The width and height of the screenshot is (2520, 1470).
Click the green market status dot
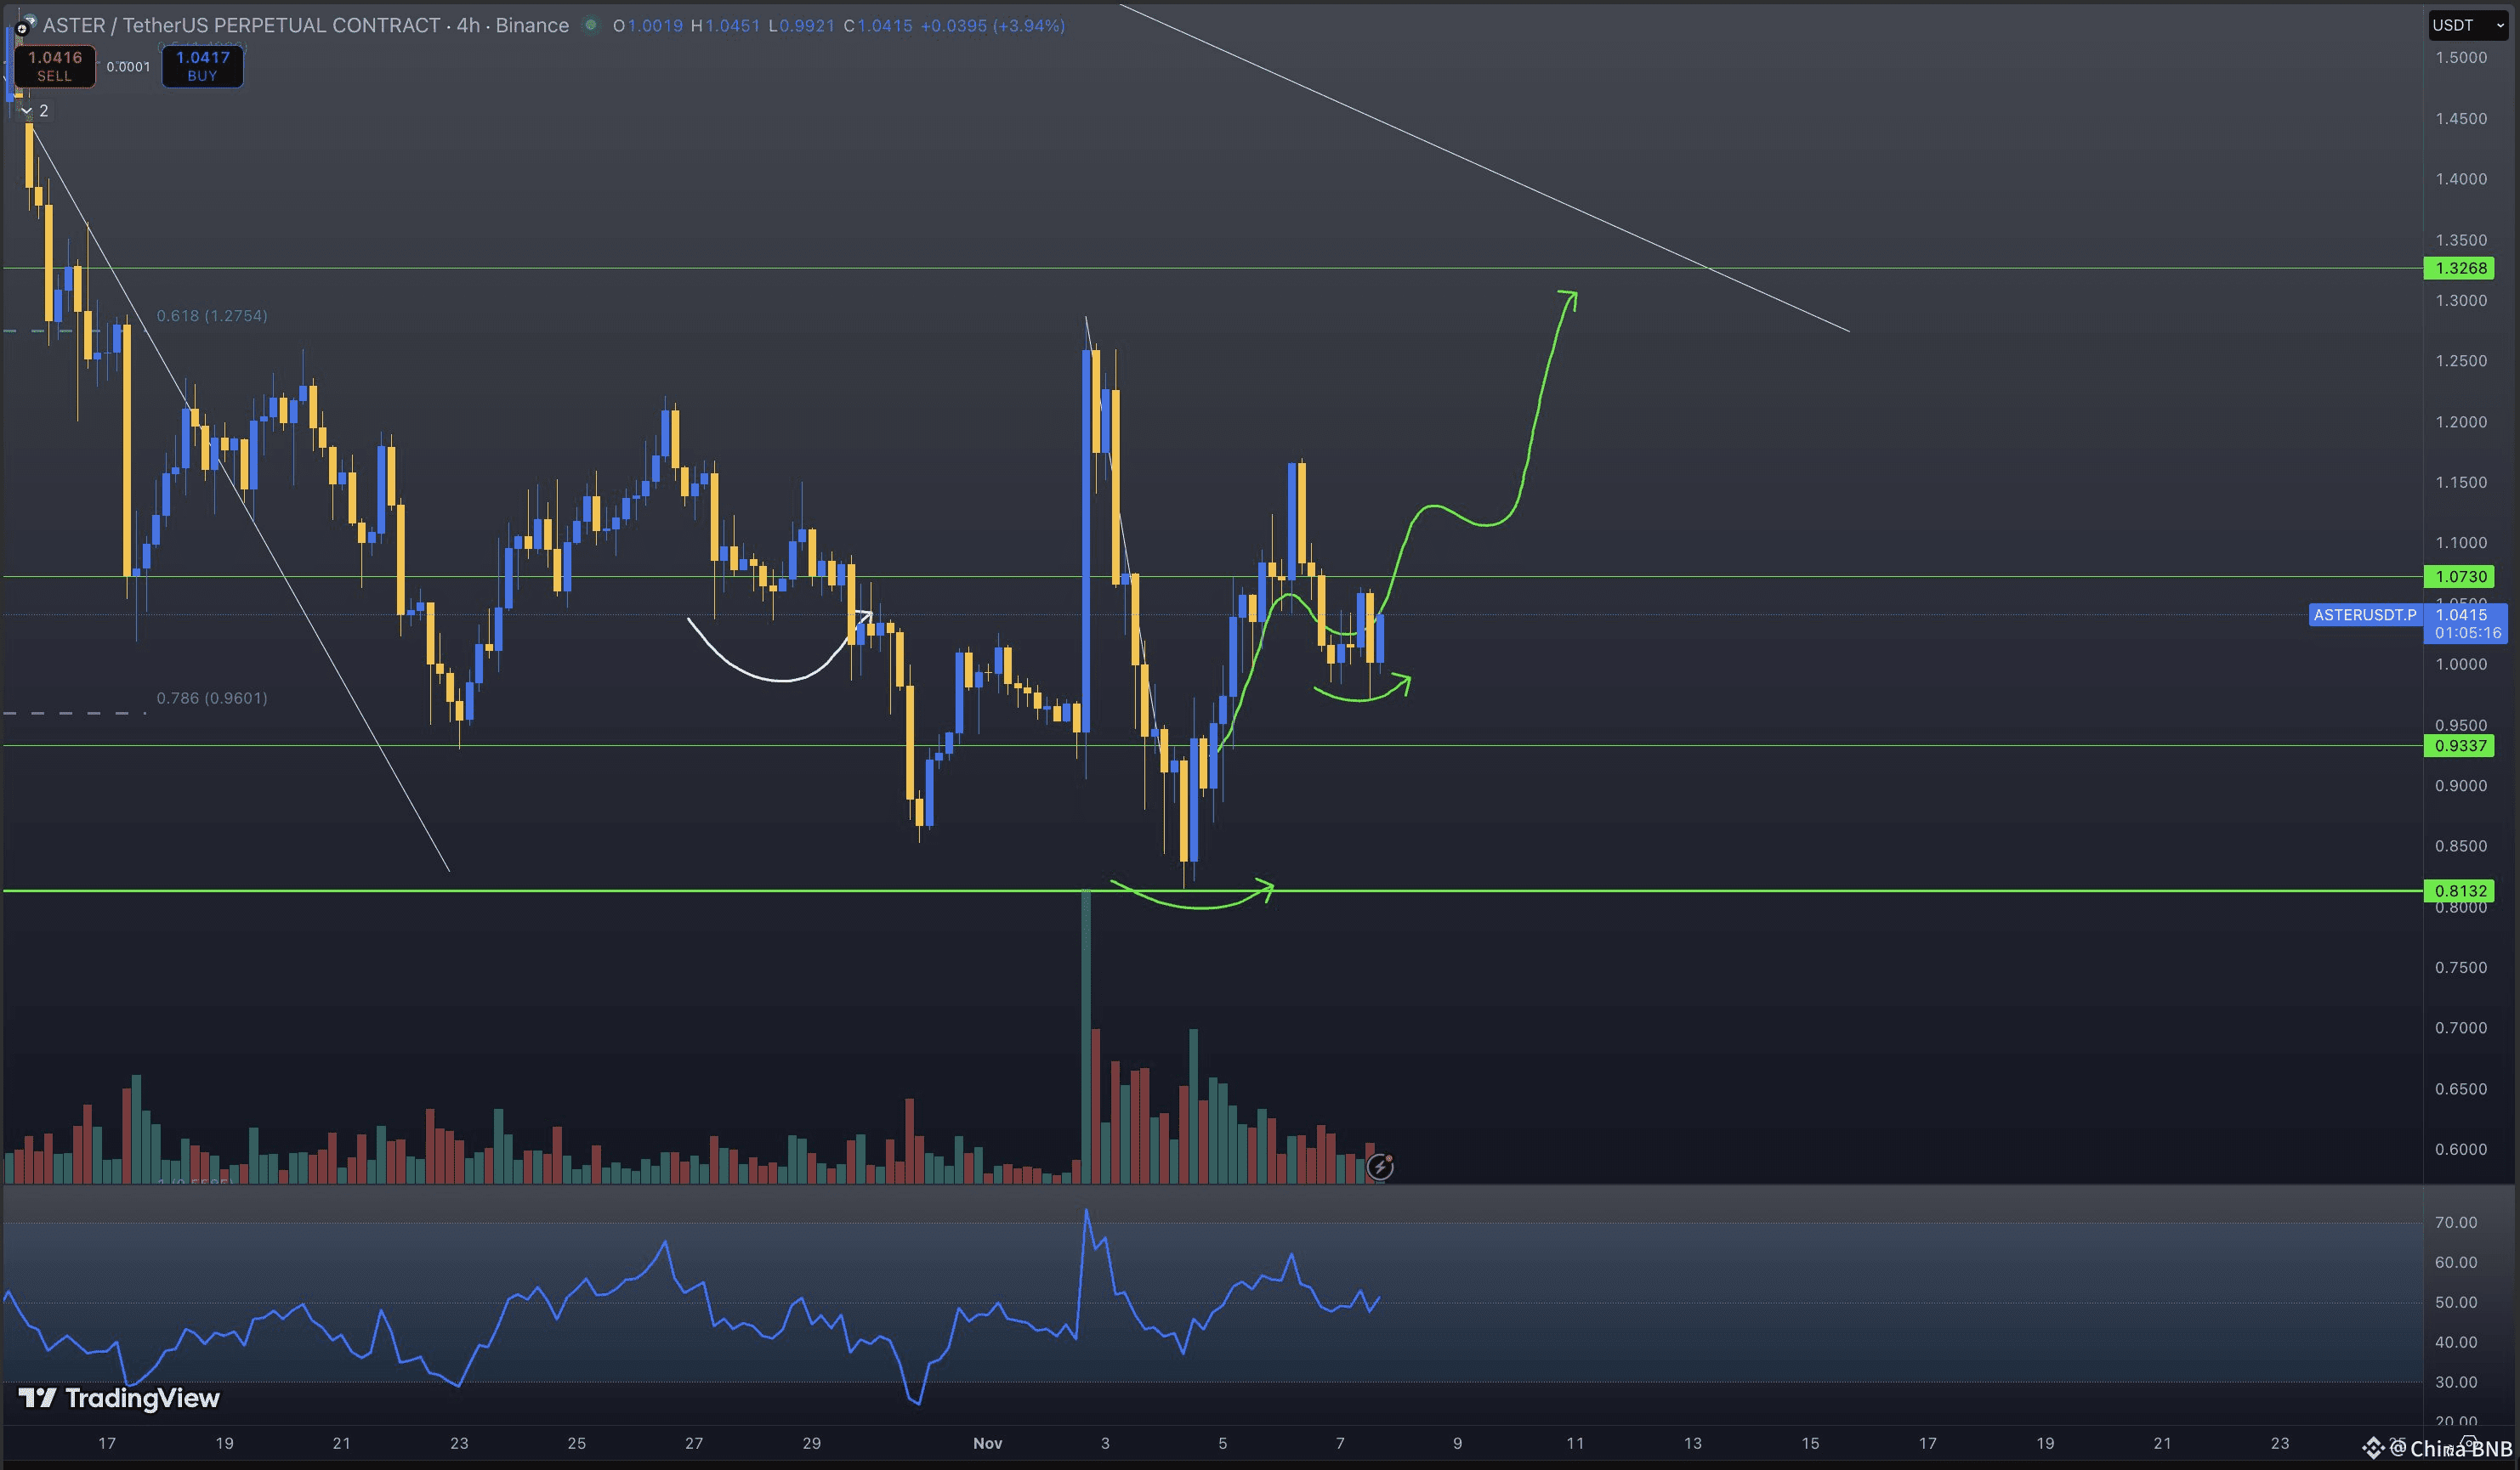591,25
